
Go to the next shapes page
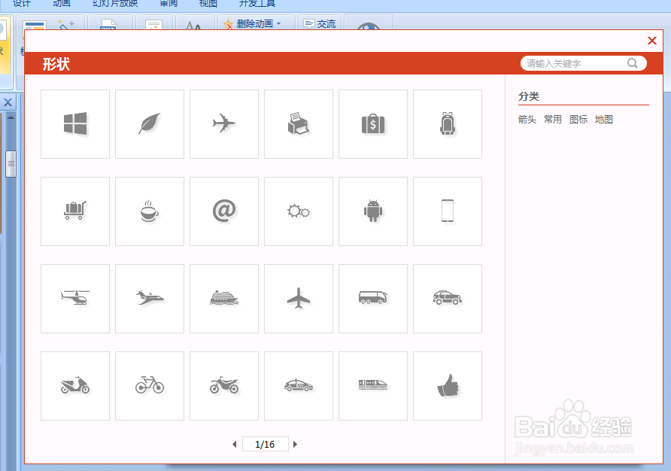tap(295, 445)
